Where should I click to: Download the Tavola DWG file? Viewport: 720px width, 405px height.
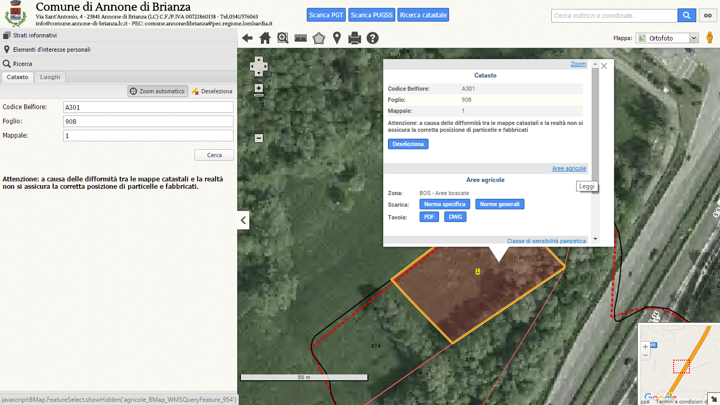coord(455,217)
